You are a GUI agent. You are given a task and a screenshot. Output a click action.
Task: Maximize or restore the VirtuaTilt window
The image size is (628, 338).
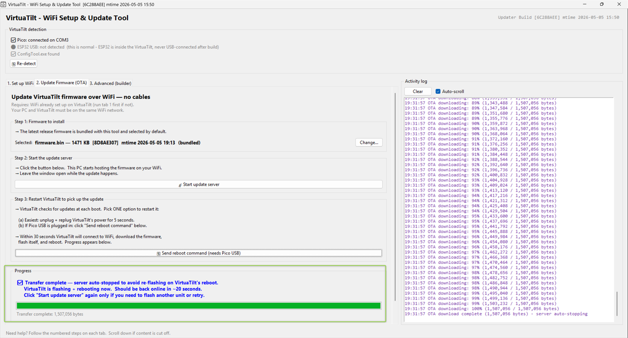coord(602,4)
